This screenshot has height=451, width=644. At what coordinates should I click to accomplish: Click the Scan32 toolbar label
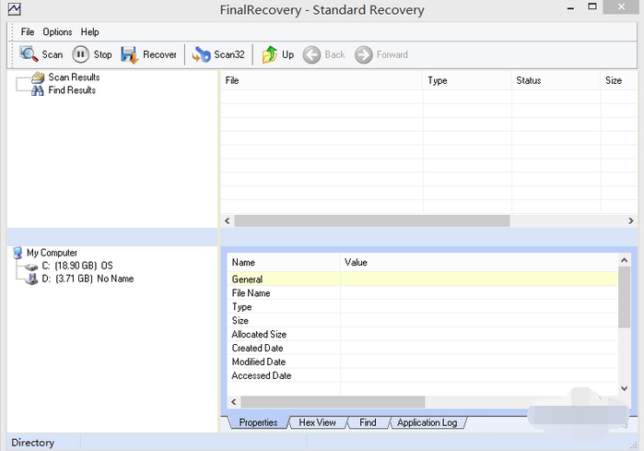(x=229, y=54)
